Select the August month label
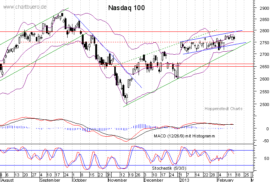The height and width of the screenshot is (182, 270). (x=7, y=180)
